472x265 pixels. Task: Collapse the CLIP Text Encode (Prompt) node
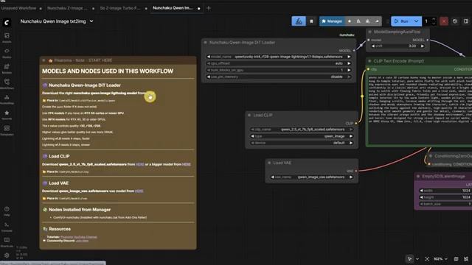[369, 61]
